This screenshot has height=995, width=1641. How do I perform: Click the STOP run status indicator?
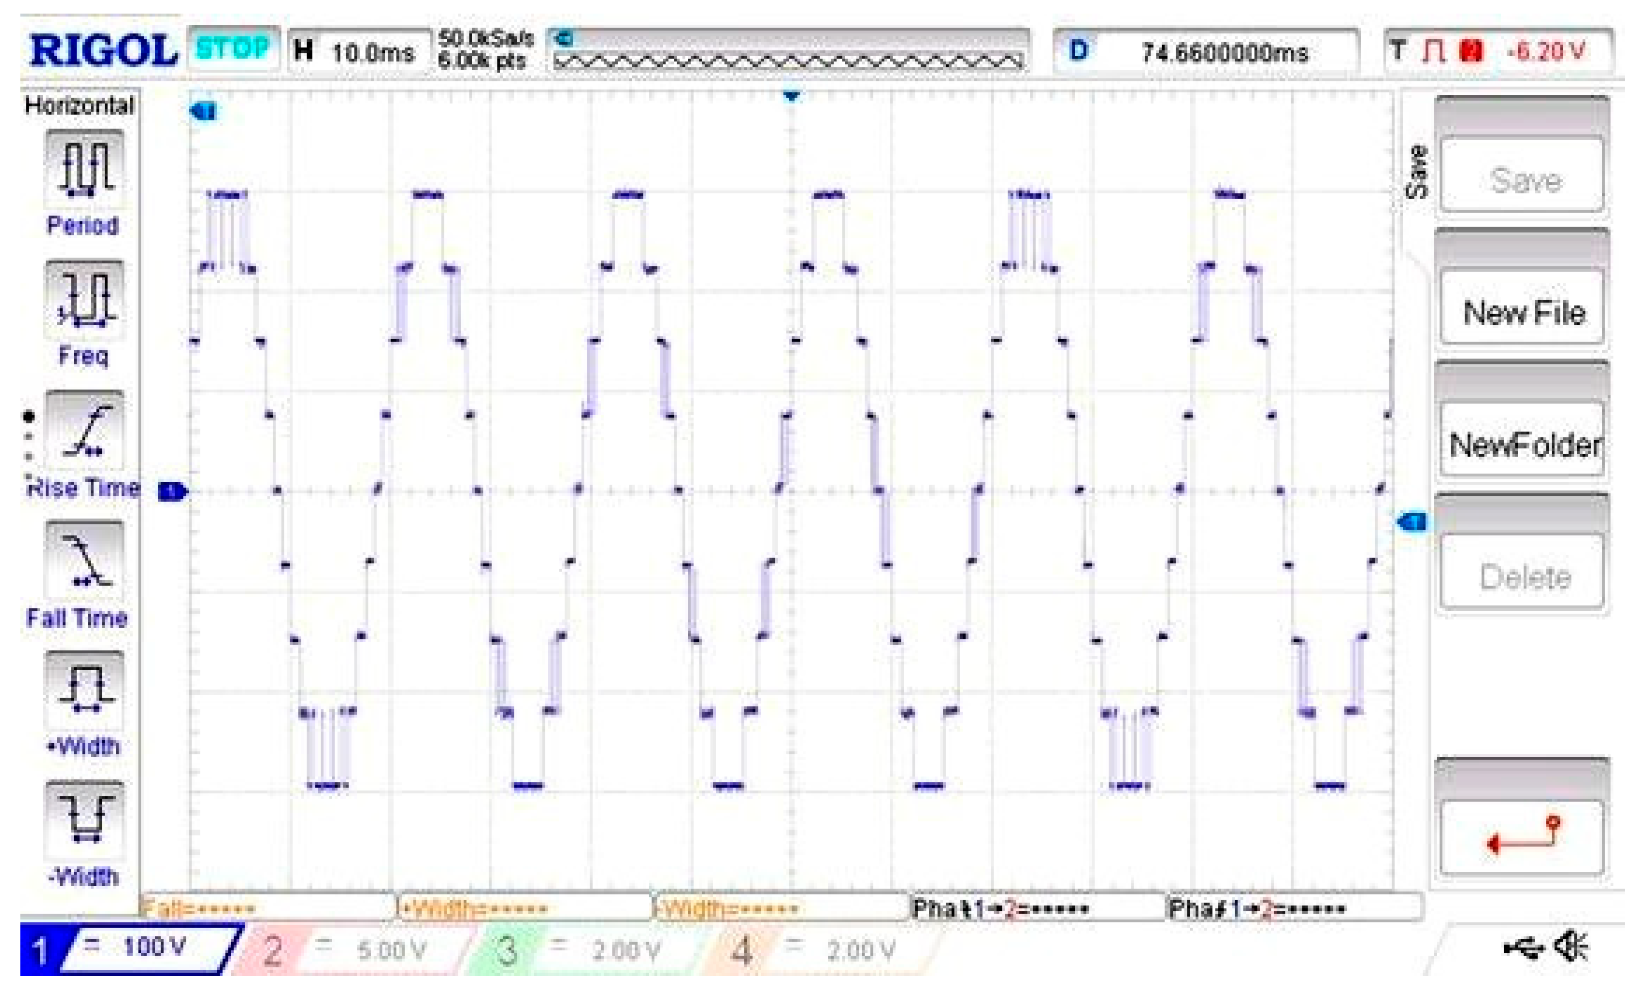pyautogui.click(x=234, y=48)
